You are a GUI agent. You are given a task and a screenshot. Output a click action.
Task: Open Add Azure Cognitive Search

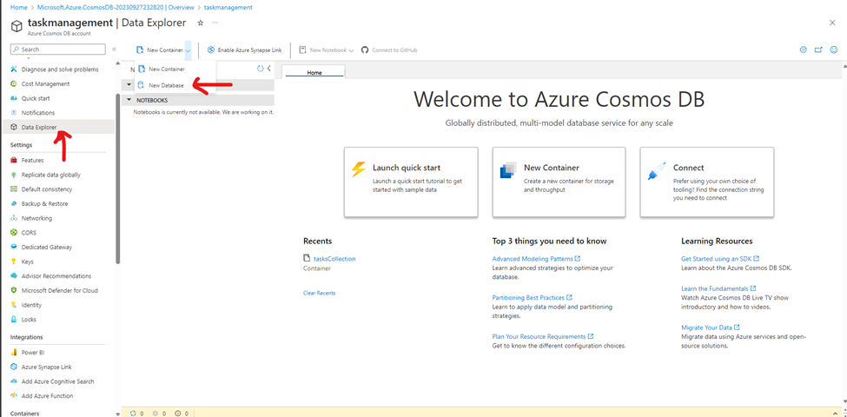click(x=57, y=381)
